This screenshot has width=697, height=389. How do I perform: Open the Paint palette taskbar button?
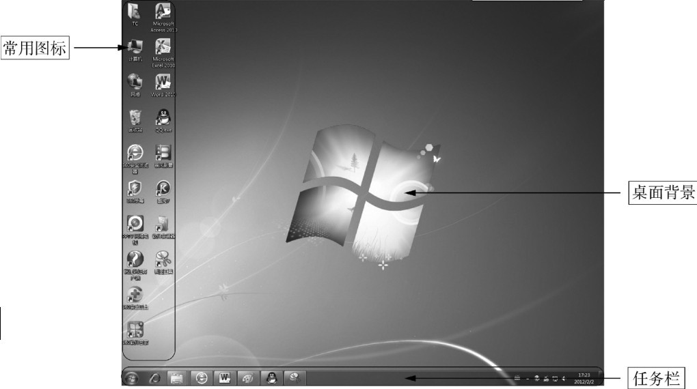[247, 378]
